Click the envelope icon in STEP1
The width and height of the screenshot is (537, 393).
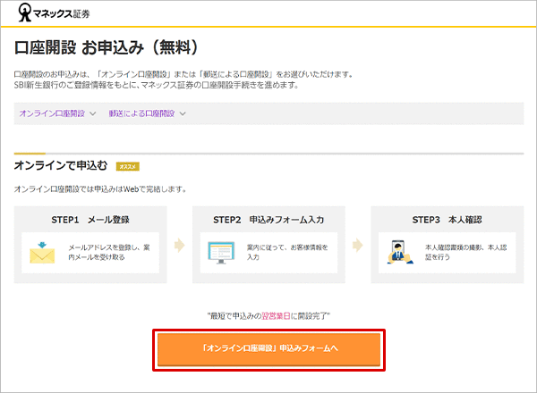41,251
